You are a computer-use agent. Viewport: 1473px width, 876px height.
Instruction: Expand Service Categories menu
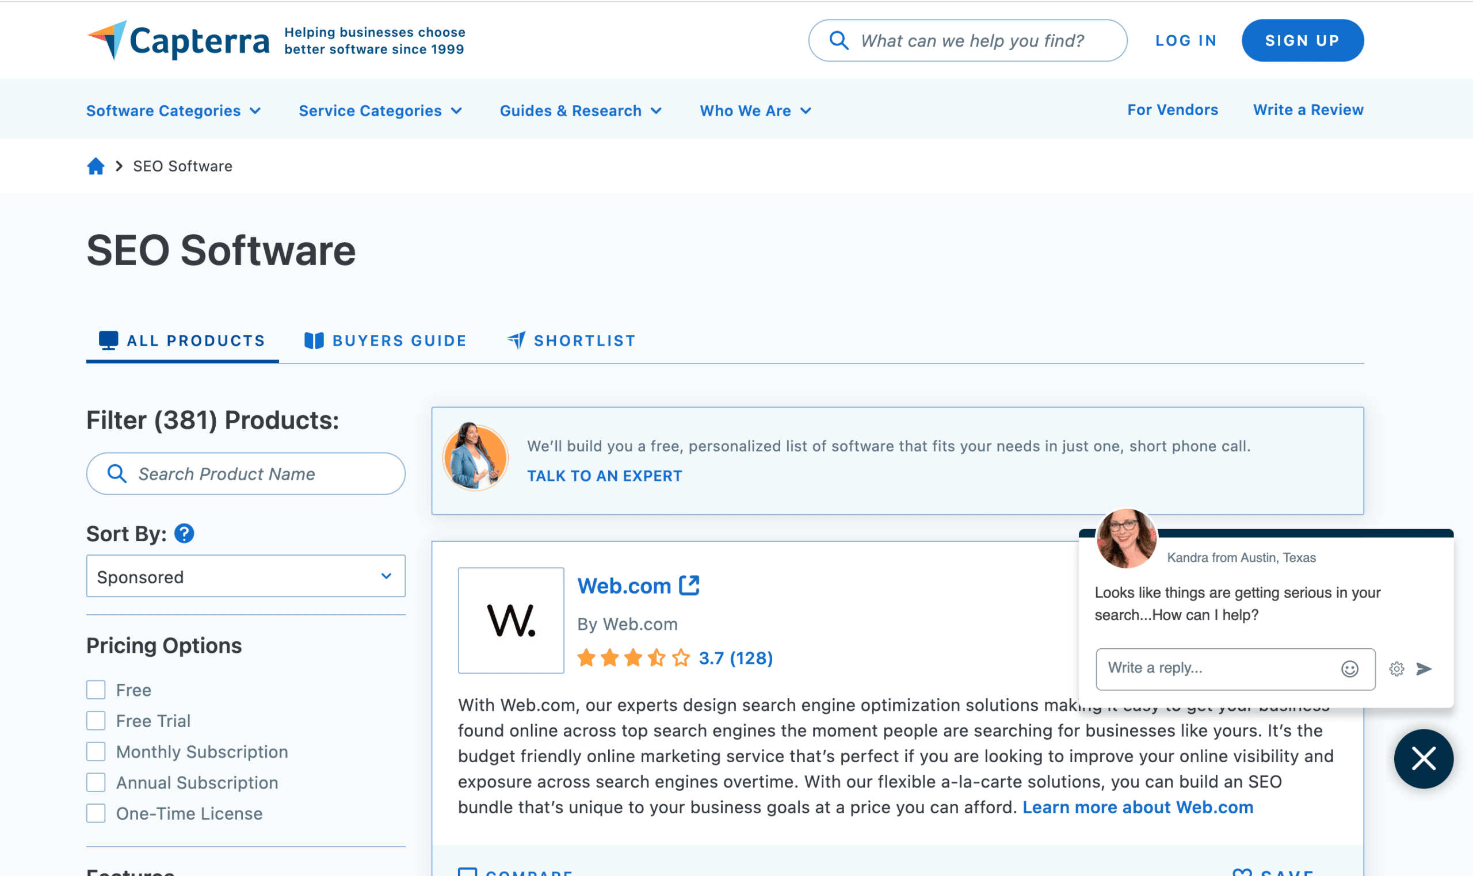[380, 110]
